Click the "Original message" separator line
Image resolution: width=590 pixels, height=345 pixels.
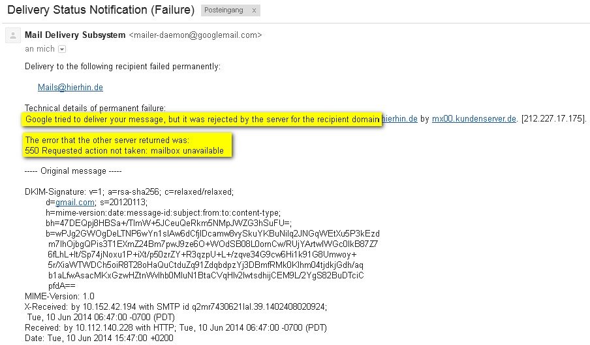coord(73,171)
